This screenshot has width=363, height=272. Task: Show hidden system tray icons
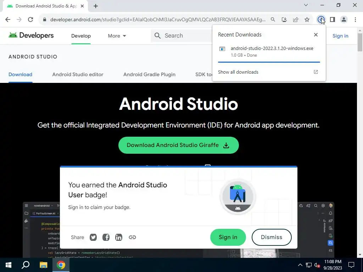(300, 265)
